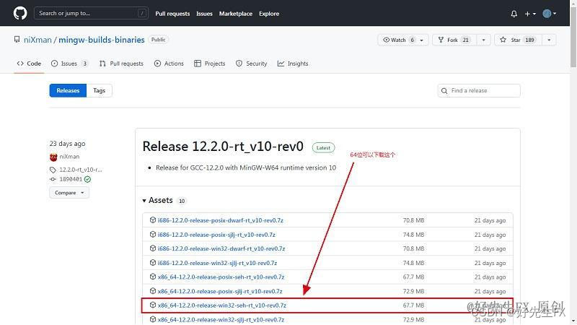Switch to the Code tab

(29, 64)
